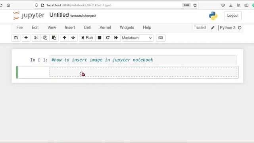
Task: Open the Widgets menu
Action: click(x=127, y=27)
